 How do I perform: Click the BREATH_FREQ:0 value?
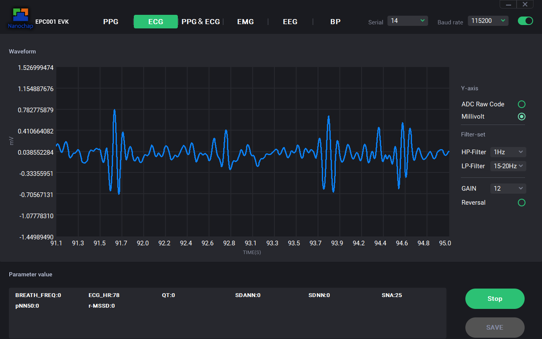(38, 295)
